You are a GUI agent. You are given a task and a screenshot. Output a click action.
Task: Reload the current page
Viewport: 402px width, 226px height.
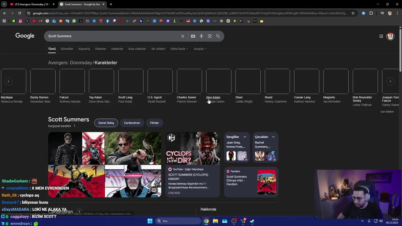click(19, 13)
